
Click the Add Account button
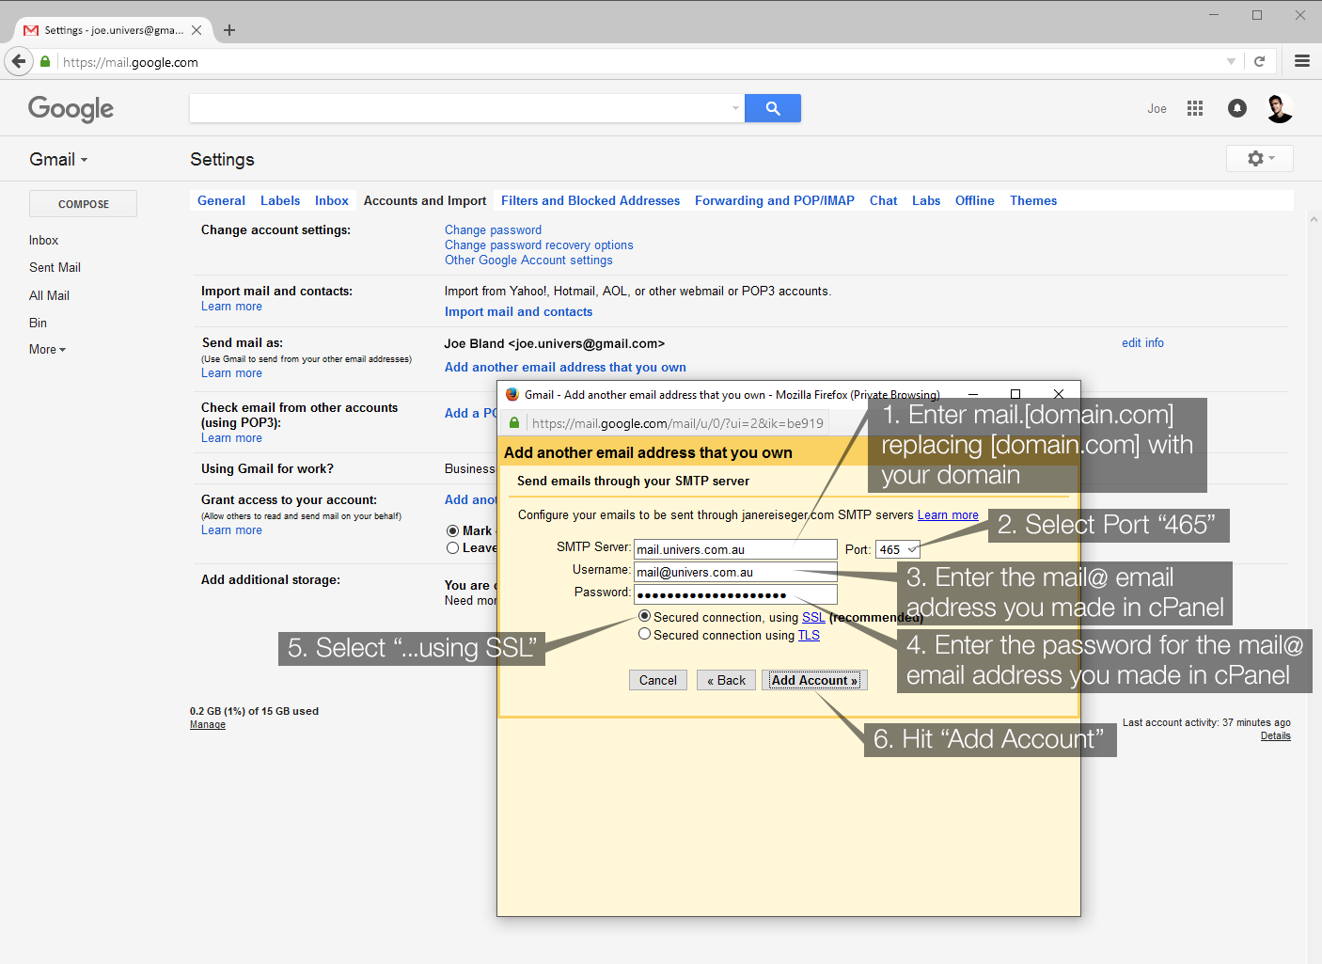coord(814,680)
